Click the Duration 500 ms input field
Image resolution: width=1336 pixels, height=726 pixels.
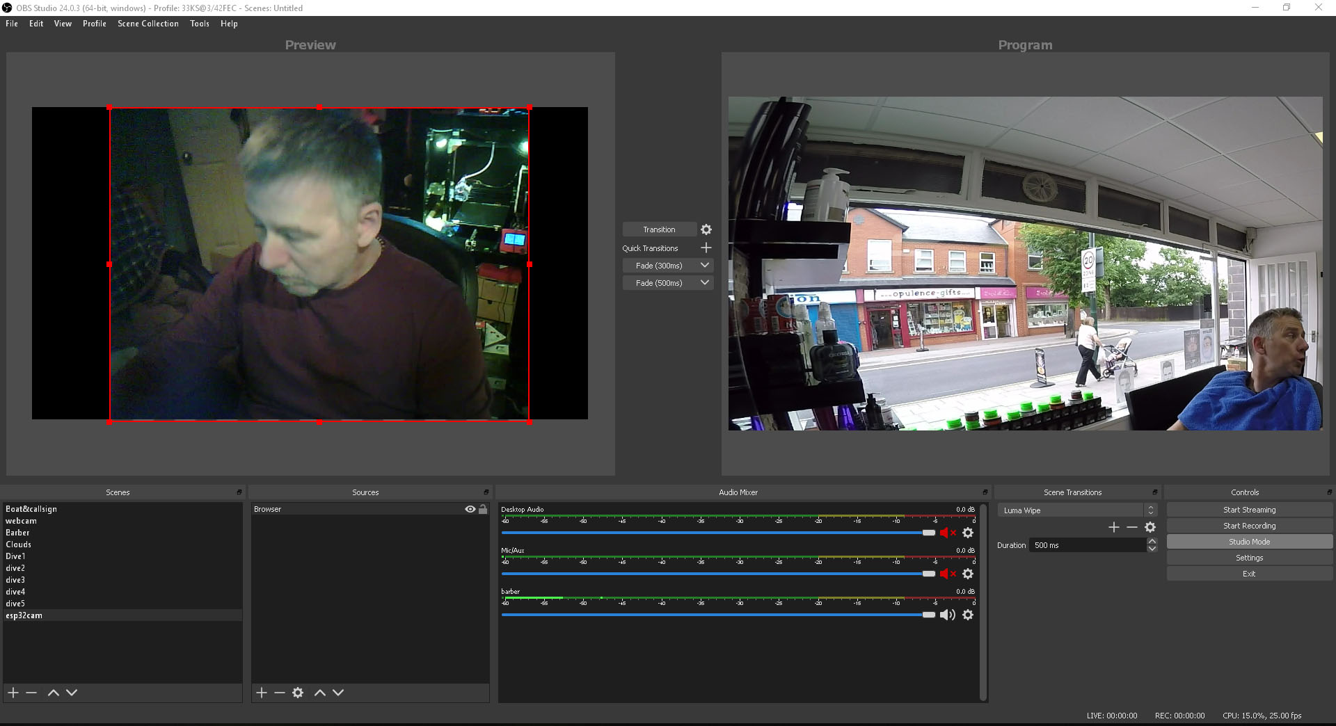(1088, 545)
